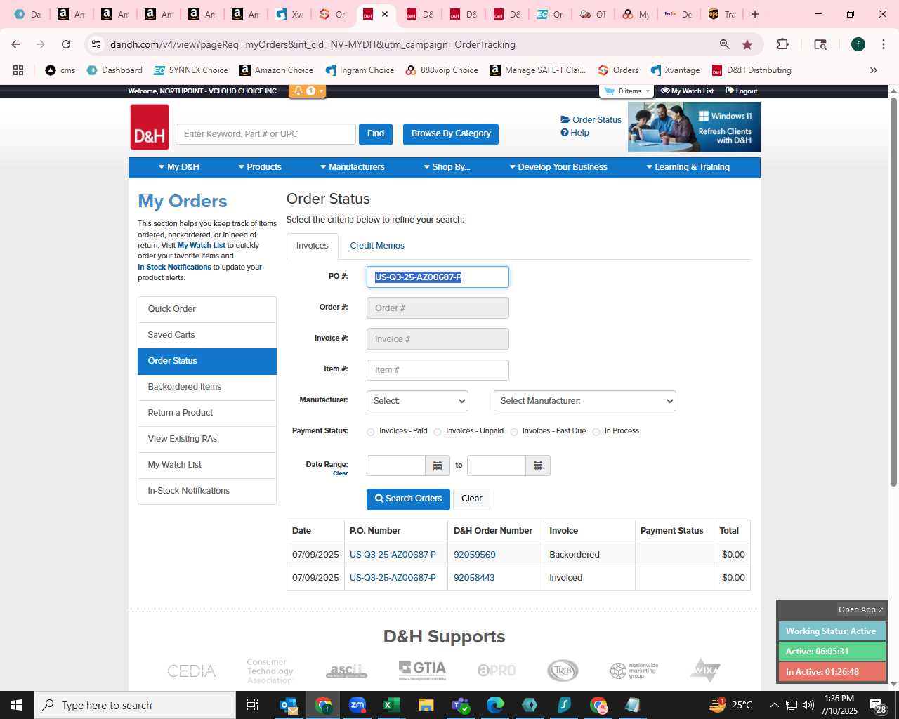Click the bookmark star in address bar
The height and width of the screenshot is (719, 899).
tap(747, 44)
